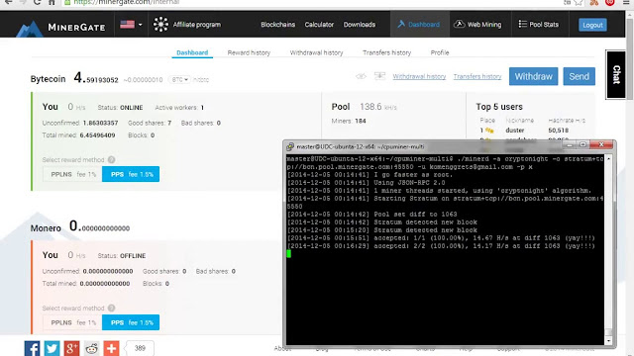Click the Bytecoin balance 4.59193052
The height and width of the screenshot is (356, 634).
[x=96, y=77]
